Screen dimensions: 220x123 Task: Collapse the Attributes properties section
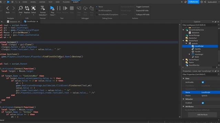(184, 107)
